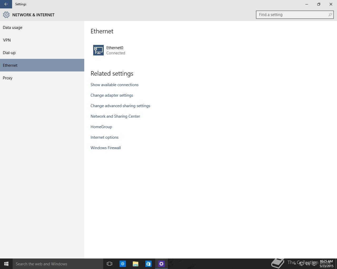The image size is (337, 269).
Task: Select VPN in the sidebar
Action: (x=42, y=40)
